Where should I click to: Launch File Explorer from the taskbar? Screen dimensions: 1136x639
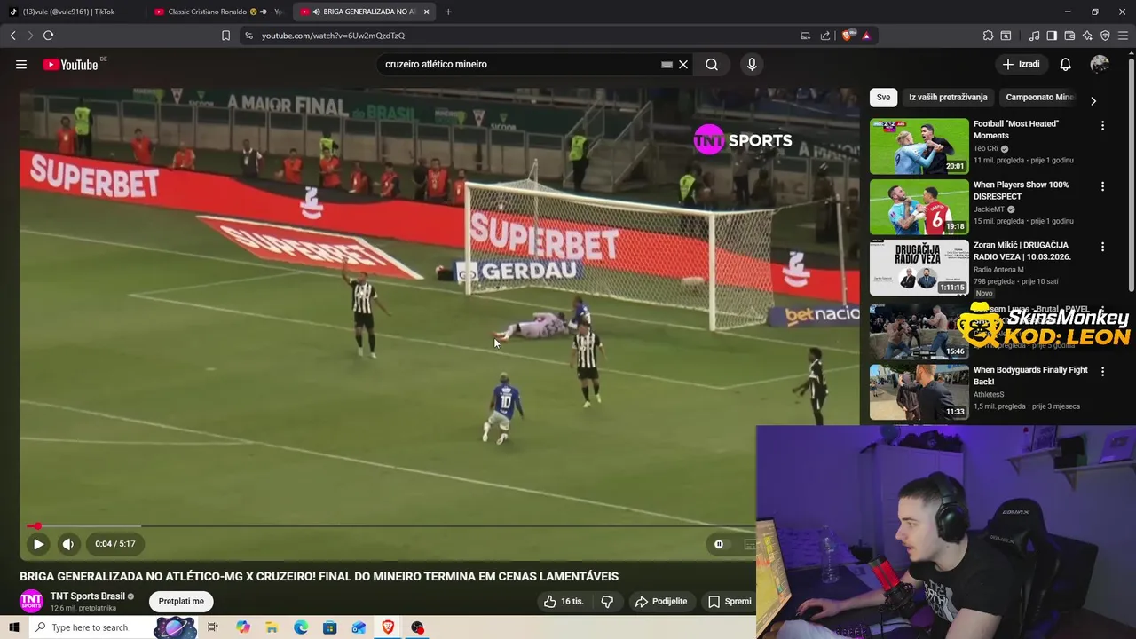[x=272, y=627]
